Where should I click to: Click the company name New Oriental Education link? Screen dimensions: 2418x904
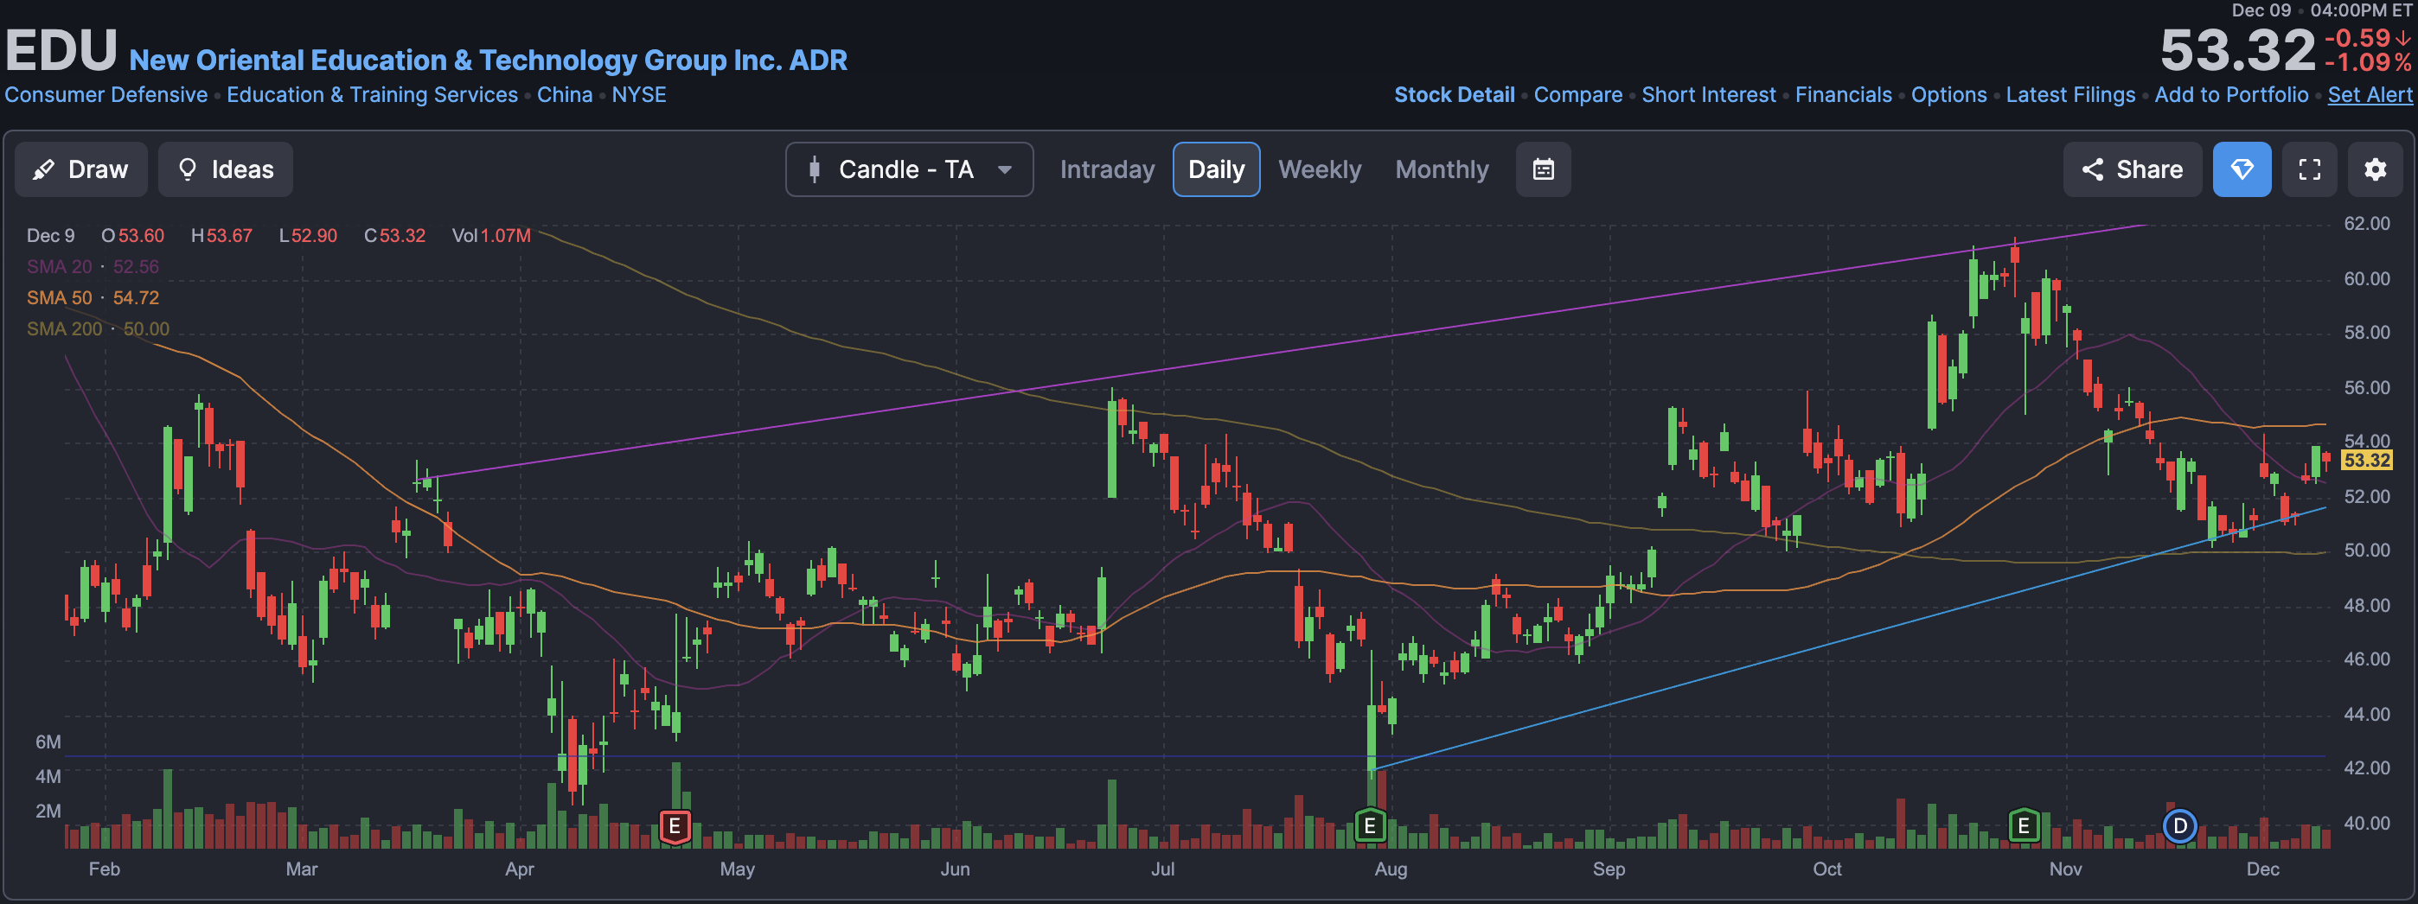tap(488, 60)
